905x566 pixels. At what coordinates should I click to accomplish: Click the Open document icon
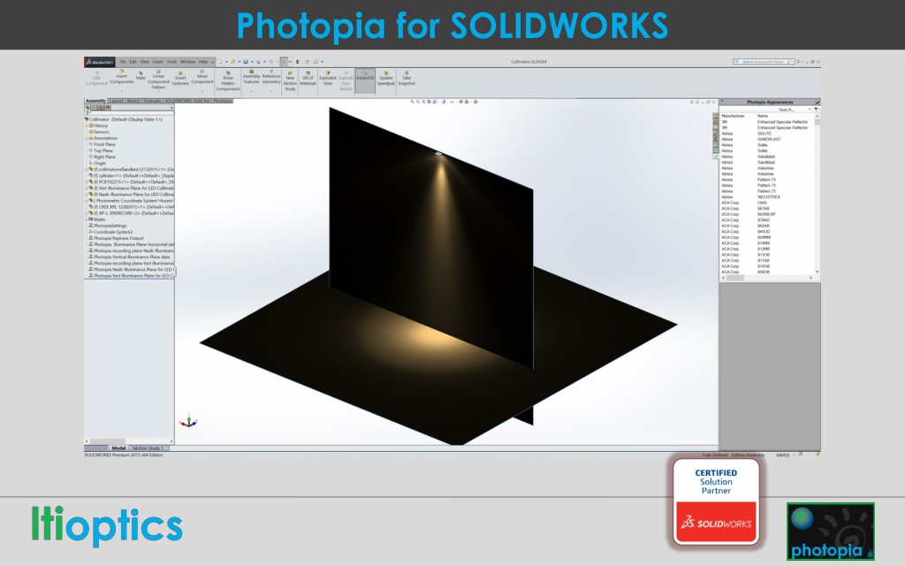[232, 62]
